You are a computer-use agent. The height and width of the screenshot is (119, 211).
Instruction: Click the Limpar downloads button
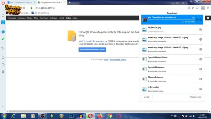click(x=147, y=97)
